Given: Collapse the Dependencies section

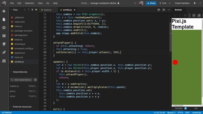Looking at the screenshot, I should [11, 72].
